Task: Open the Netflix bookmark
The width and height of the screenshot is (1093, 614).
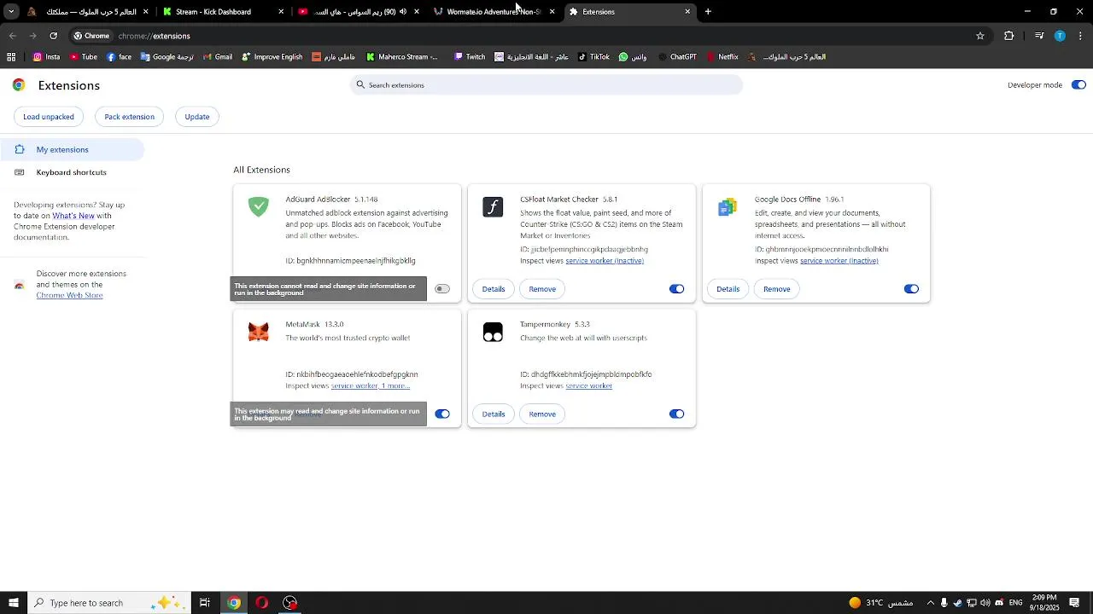Action: (722, 57)
